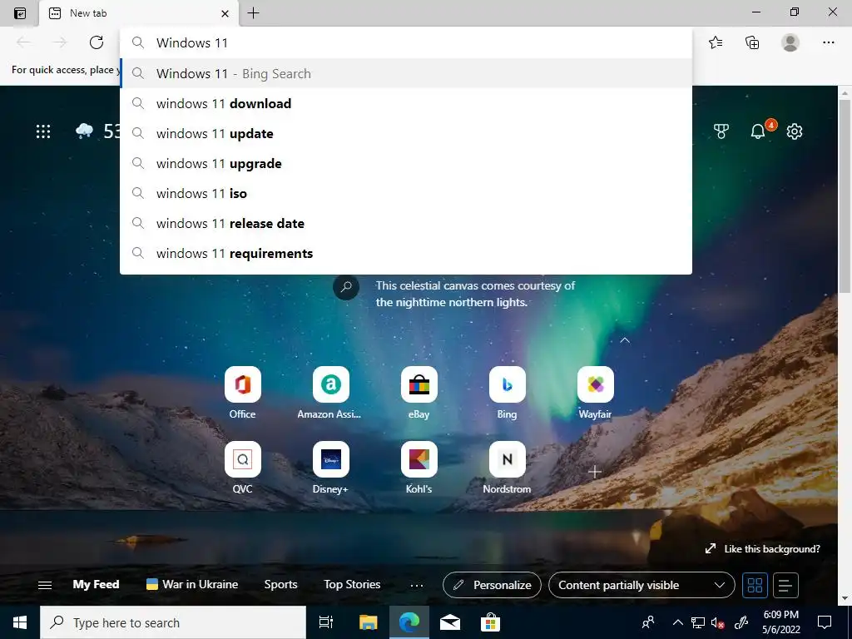852x639 pixels.
Task: Click the taskbar search box
Action: pos(173,622)
